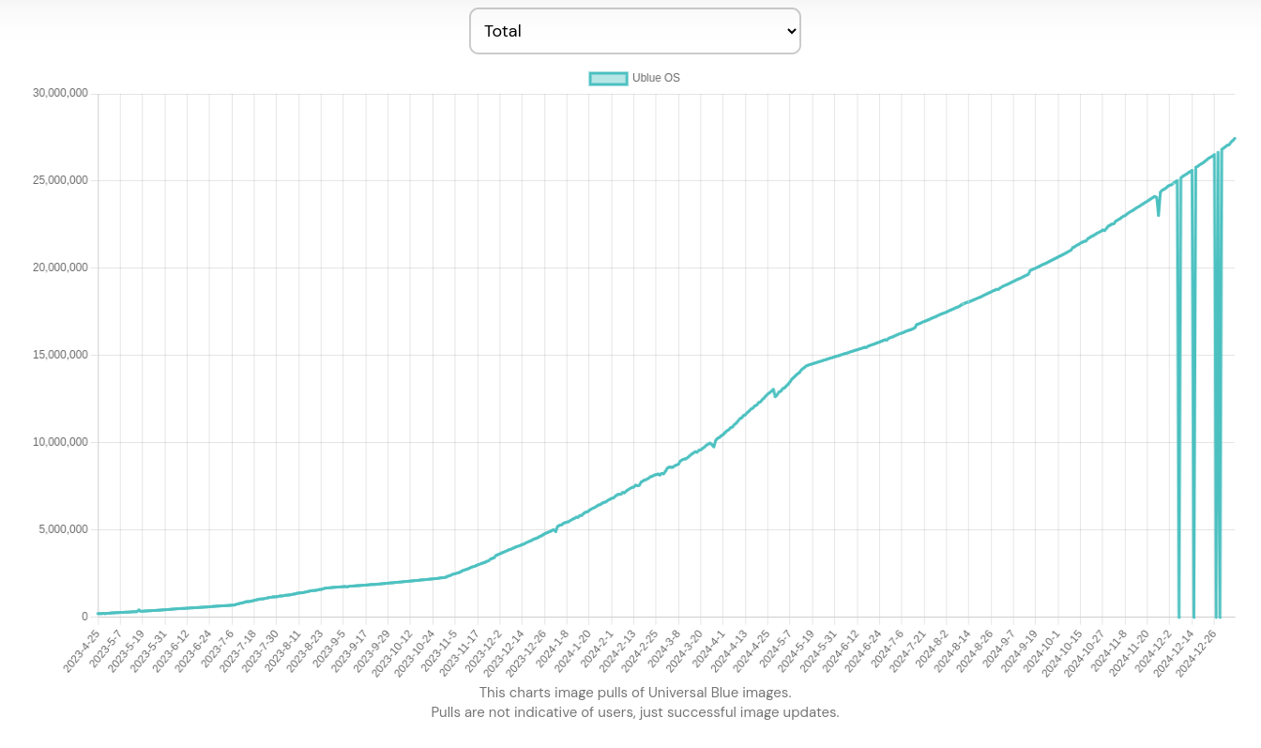The width and height of the screenshot is (1261, 748).
Task: Click the 2023-4-25 x-axis date label
Action: point(82,650)
